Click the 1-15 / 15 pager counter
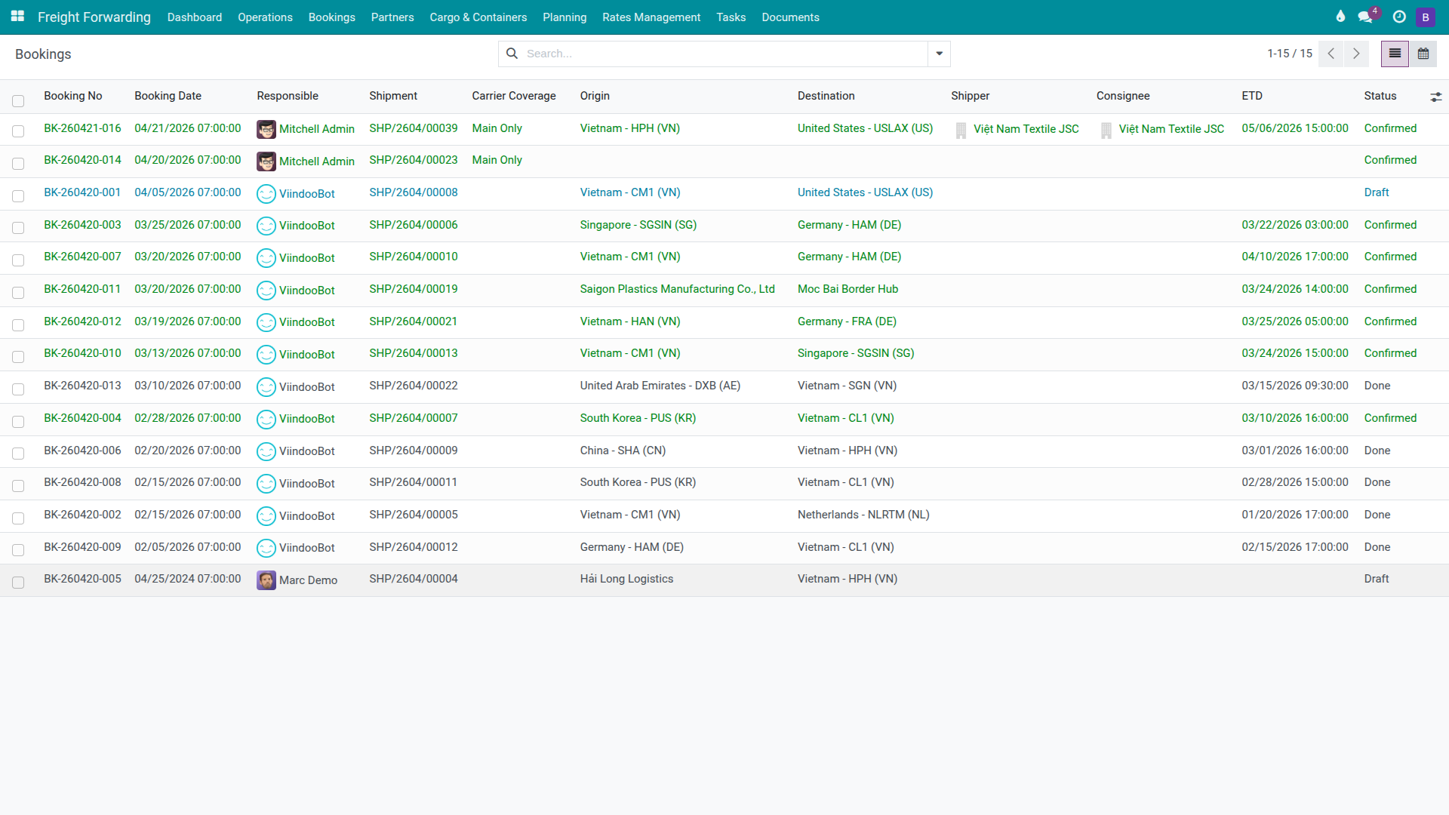Screen dimensions: 1449x815 1290,54
